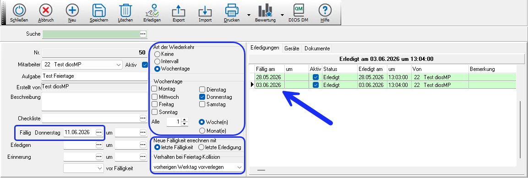Open Checkliste ellipsis picker
The width and height of the screenshot is (528, 178).
tap(143, 119)
